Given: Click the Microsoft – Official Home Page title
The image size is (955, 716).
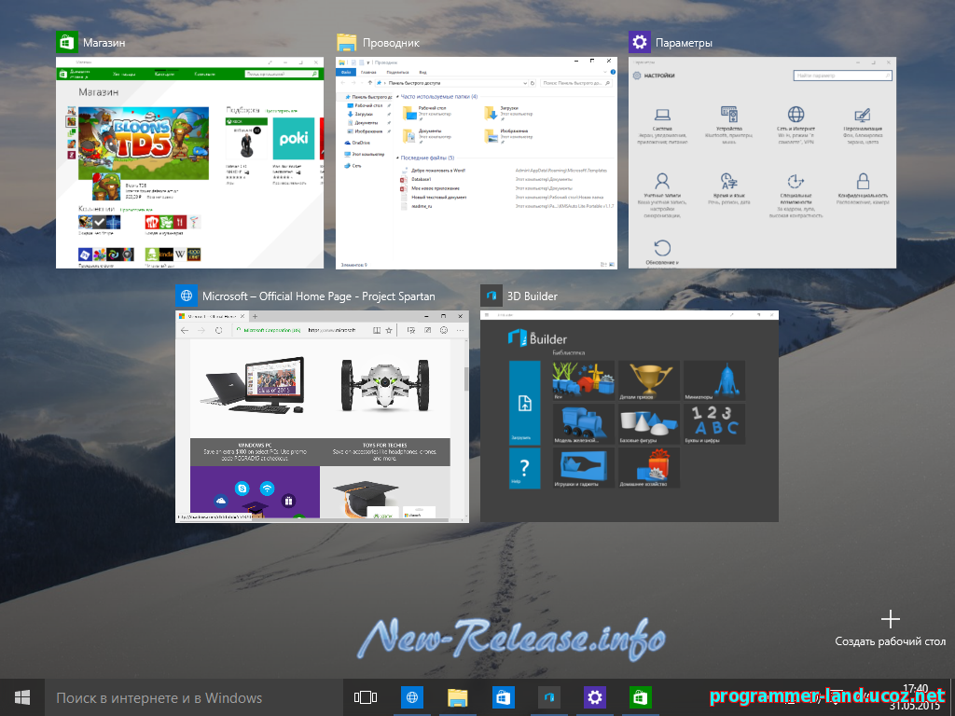Looking at the screenshot, I should 319,296.
